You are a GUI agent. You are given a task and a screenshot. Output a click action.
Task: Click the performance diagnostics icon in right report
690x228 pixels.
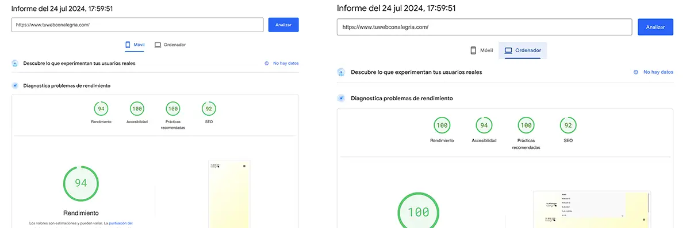(342, 98)
